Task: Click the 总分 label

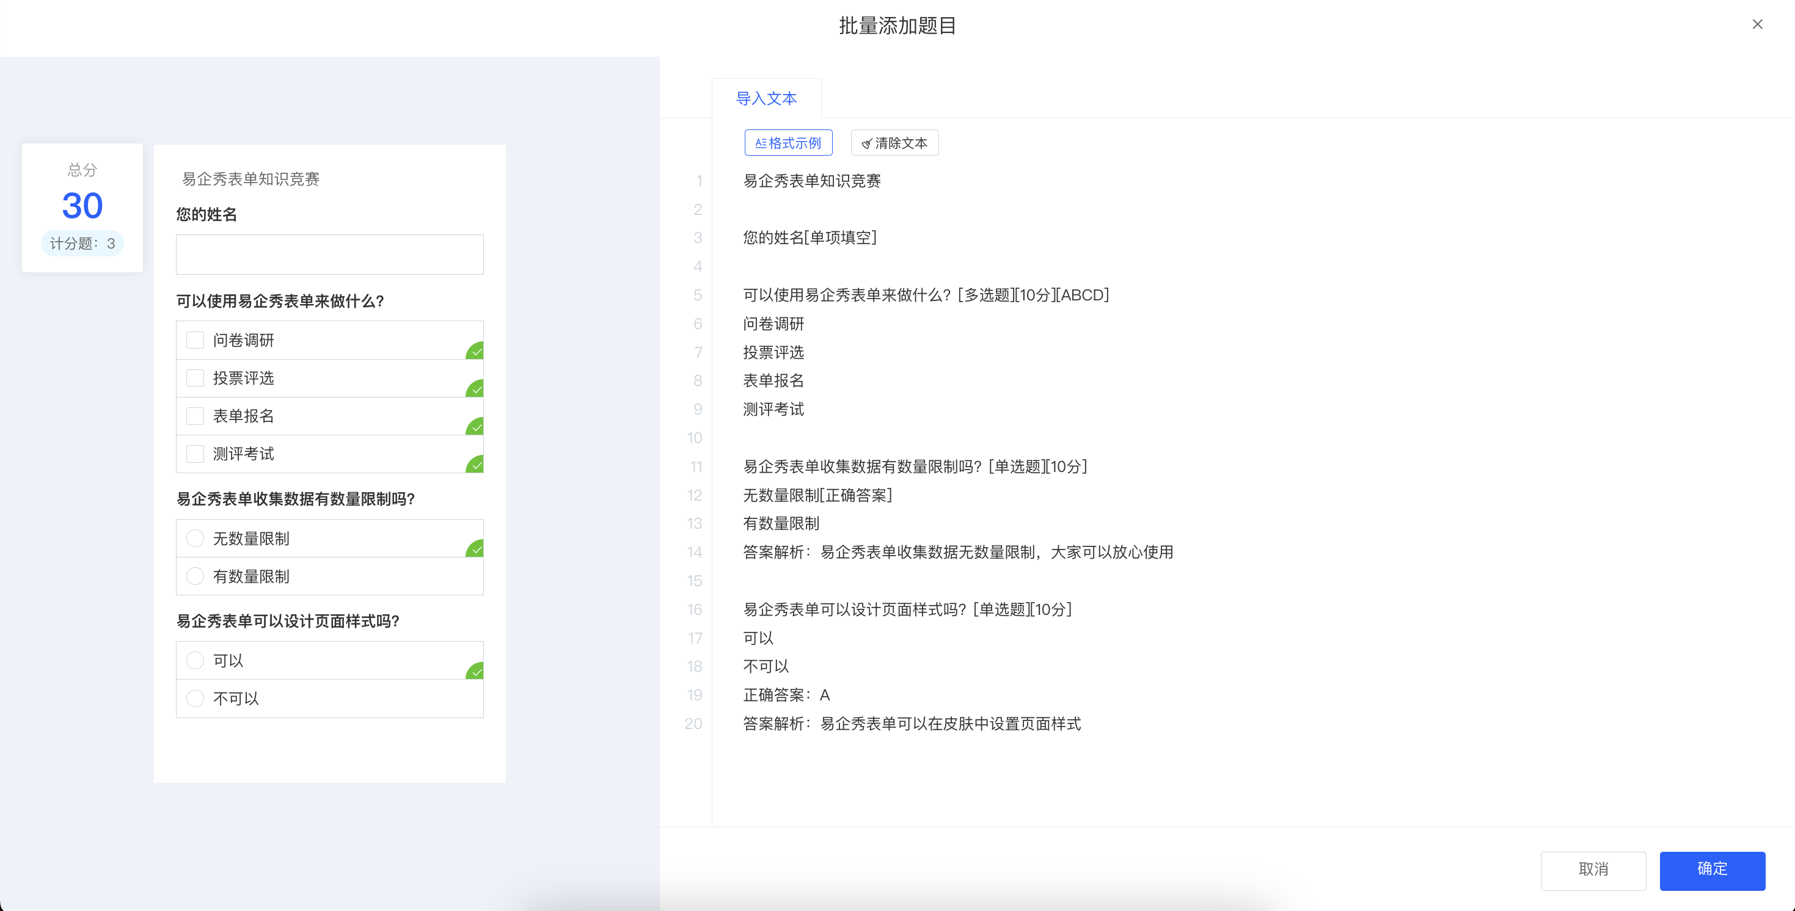Action: 82,170
